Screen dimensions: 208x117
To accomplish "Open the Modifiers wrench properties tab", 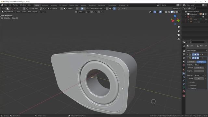I will click(184, 73).
